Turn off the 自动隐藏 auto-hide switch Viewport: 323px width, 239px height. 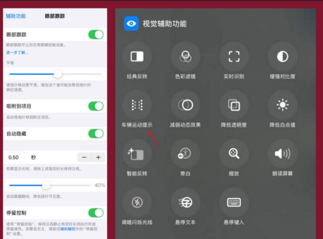point(96,134)
